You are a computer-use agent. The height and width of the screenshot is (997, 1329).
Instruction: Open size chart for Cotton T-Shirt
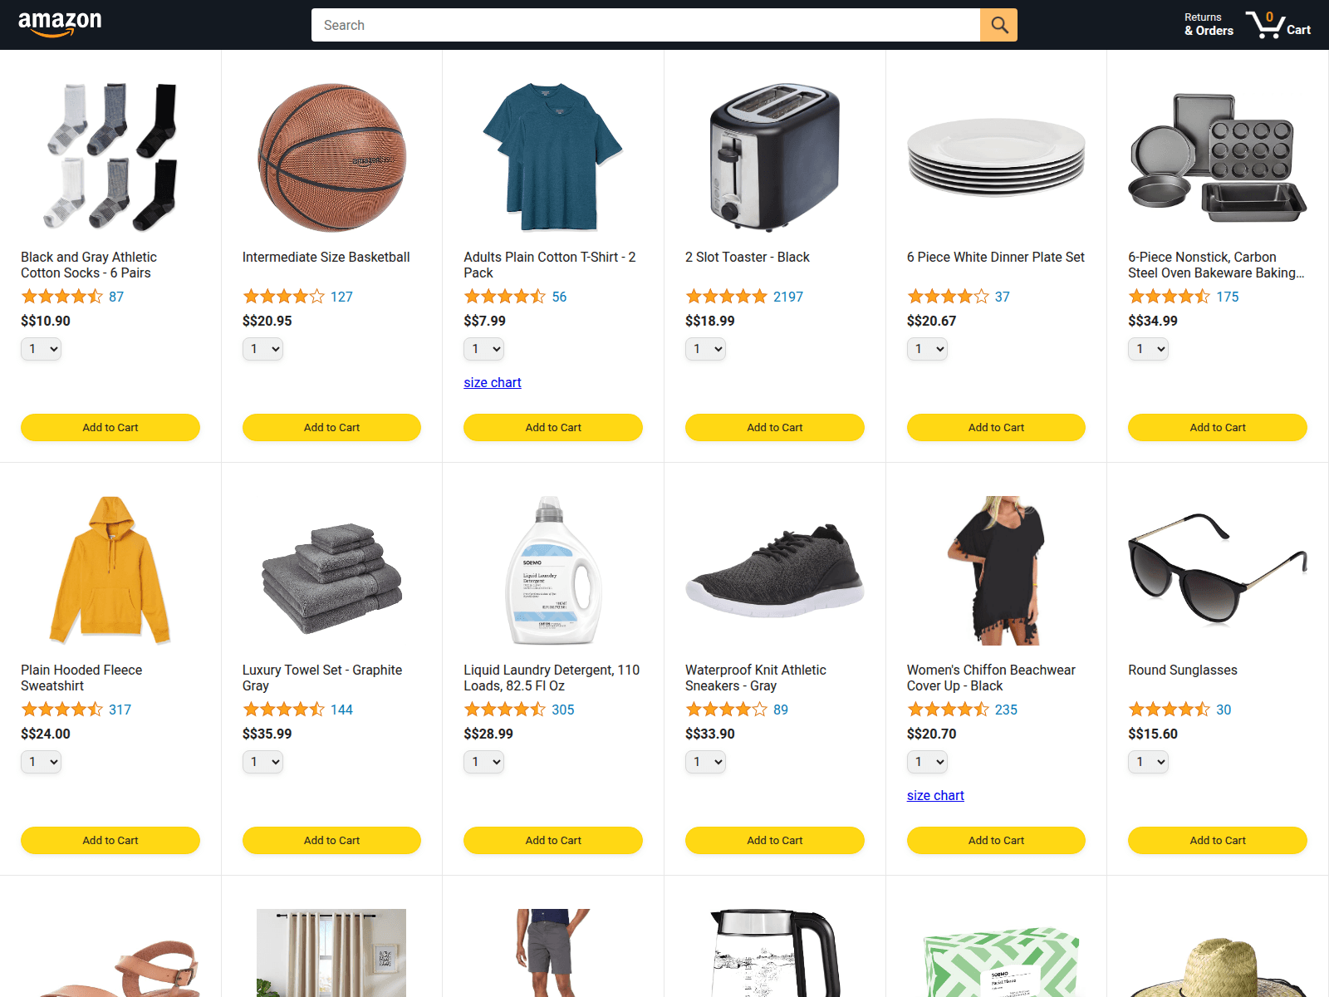click(x=493, y=382)
